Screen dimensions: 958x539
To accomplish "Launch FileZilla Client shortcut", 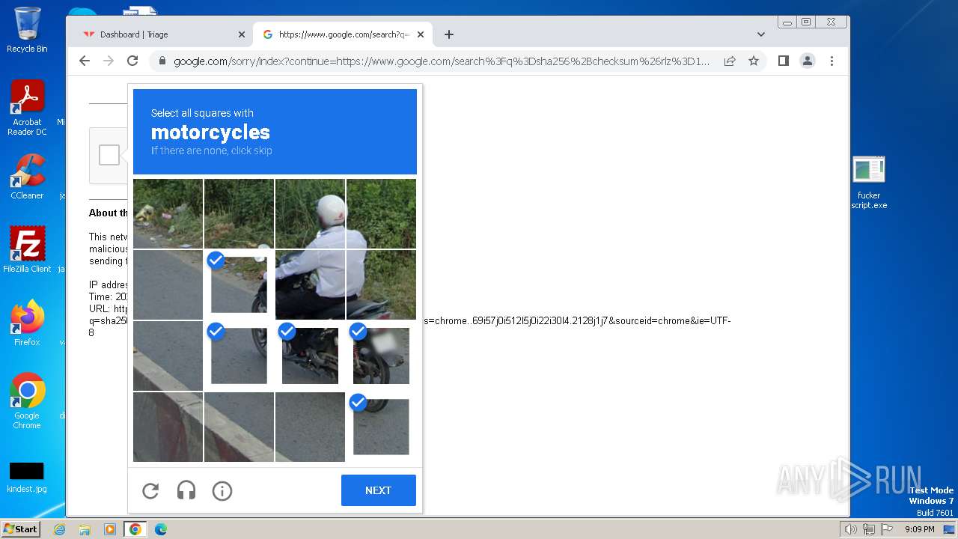I will [x=27, y=249].
